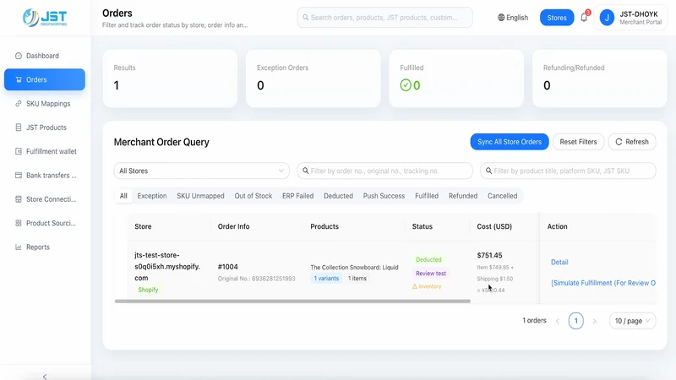Click the Simulate Fulfillment link
Viewport: 676px width, 380px height.
pos(603,283)
